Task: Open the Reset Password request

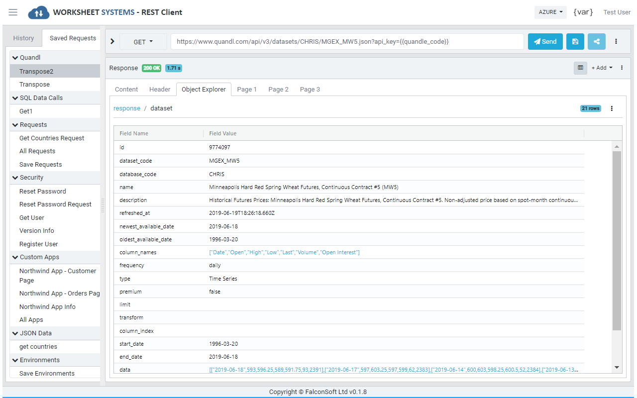Action: coord(55,191)
